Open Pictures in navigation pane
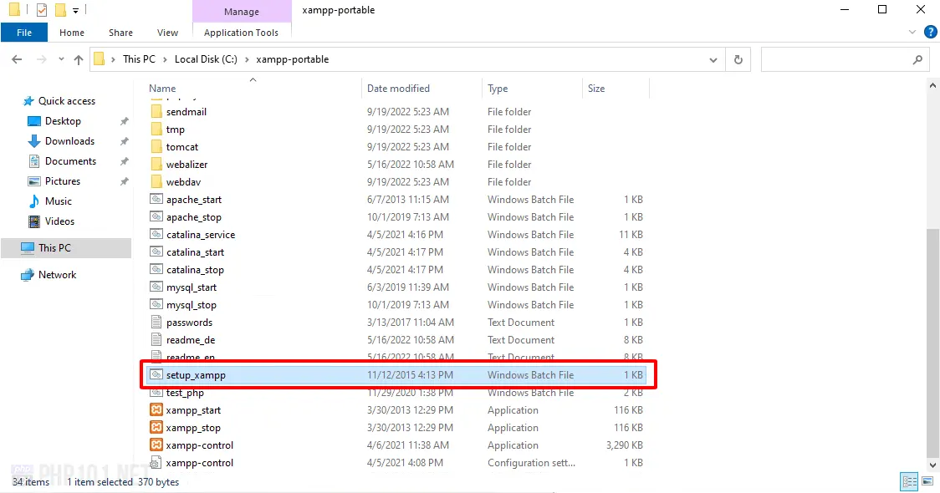 (x=63, y=181)
